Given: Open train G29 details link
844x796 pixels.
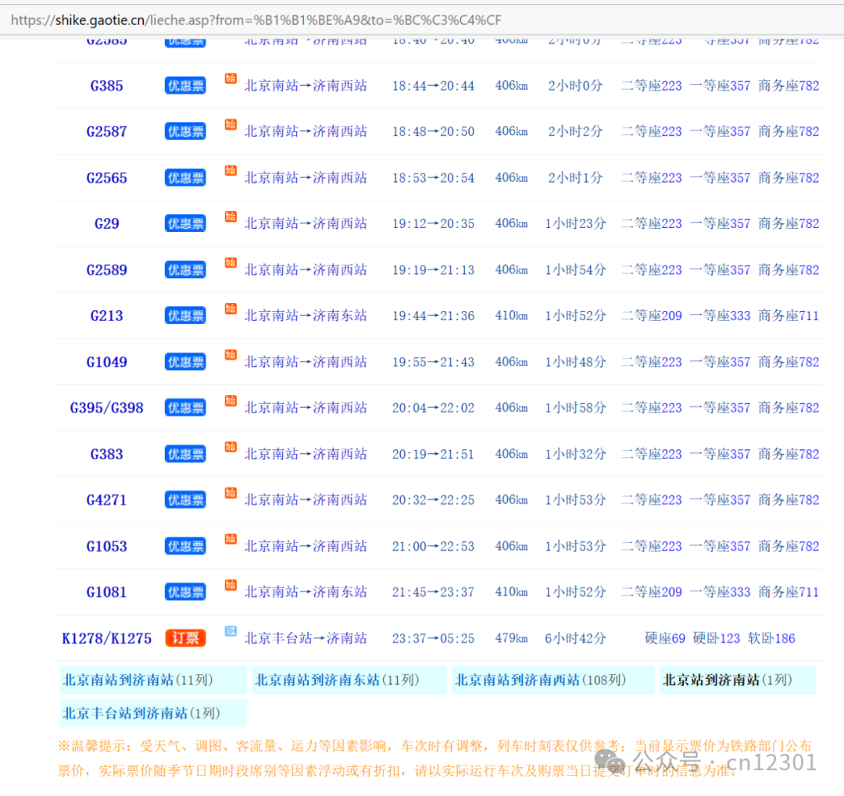Looking at the screenshot, I should click(106, 224).
